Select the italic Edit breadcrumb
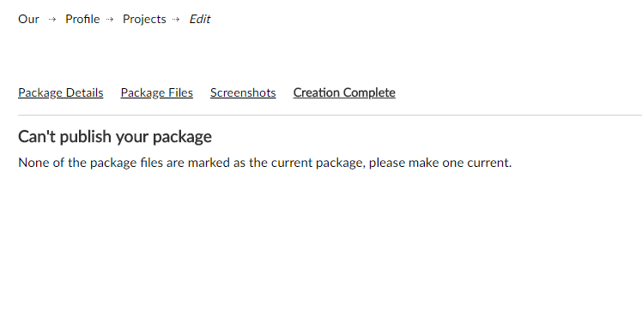Viewport: 642px width, 309px height. pos(200,19)
